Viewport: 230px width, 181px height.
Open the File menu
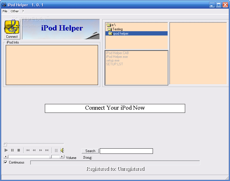coord(5,11)
